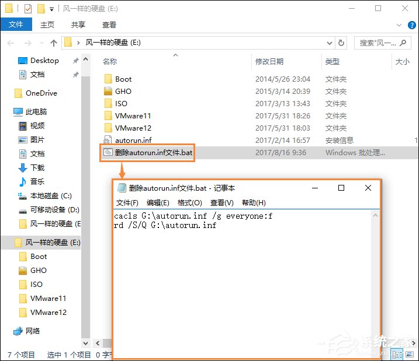Select the GHO folder icon in file list
The height and width of the screenshot is (361, 419).
click(108, 92)
